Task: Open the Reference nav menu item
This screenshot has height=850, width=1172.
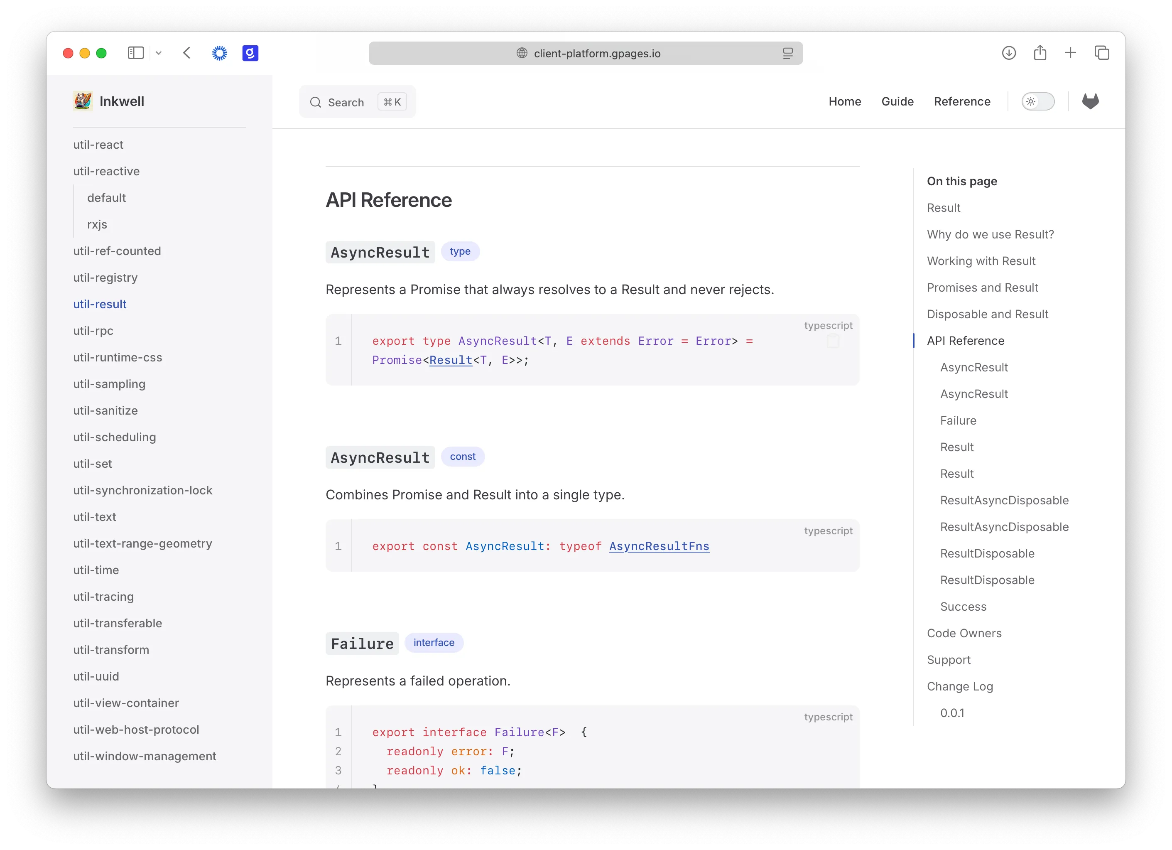Action: pyautogui.click(x=962, y=101)
